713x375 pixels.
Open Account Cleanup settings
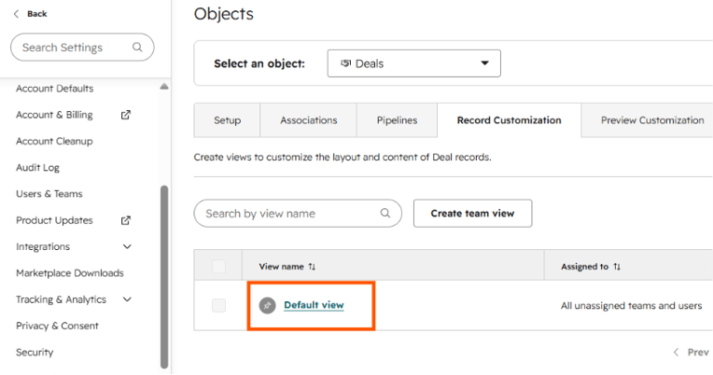pos(54,142)
